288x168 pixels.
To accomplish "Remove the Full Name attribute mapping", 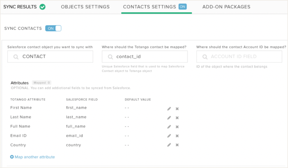I will pos(177,127).
